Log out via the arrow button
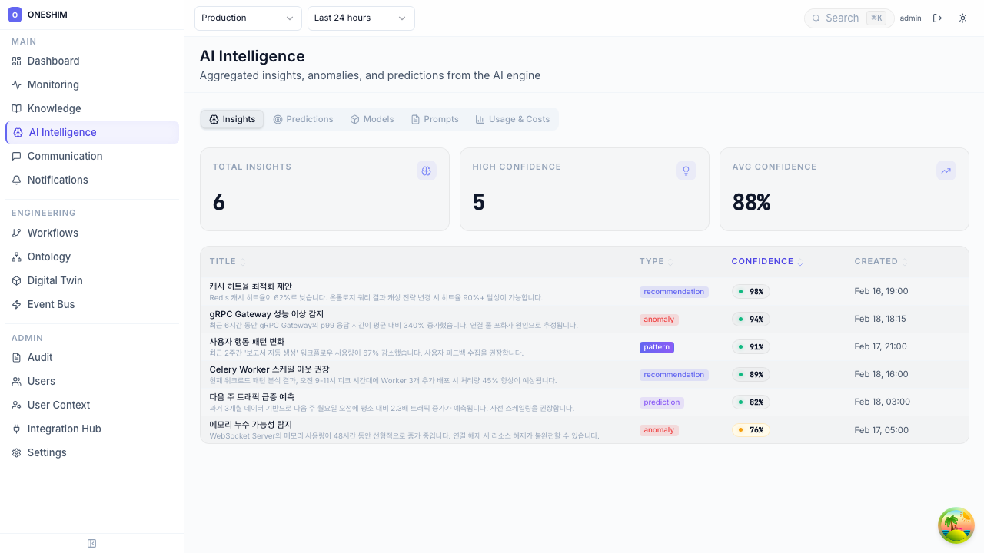 [937, 18]
